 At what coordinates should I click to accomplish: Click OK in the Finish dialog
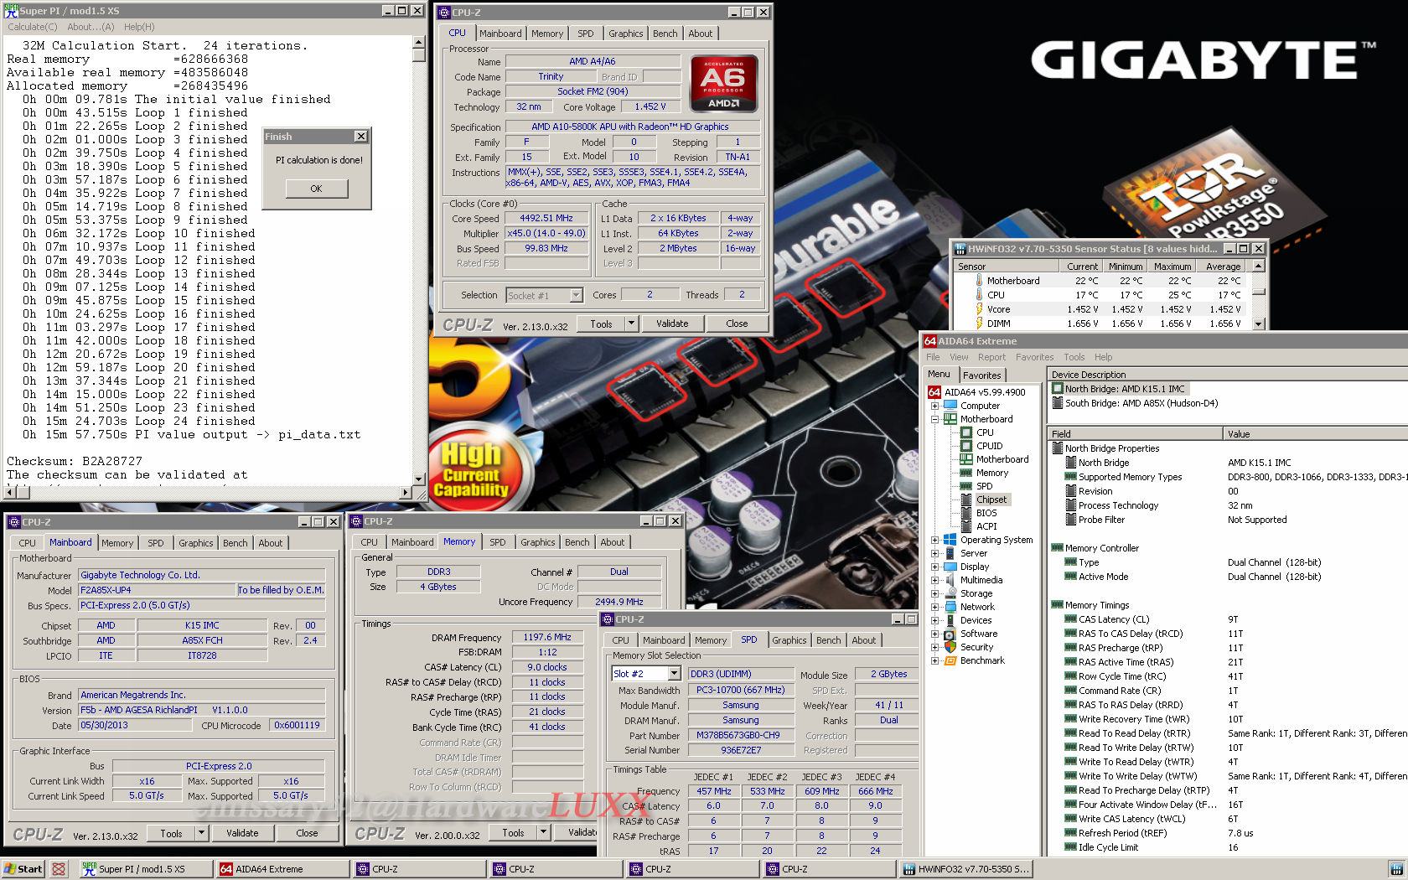pos(316,189)
